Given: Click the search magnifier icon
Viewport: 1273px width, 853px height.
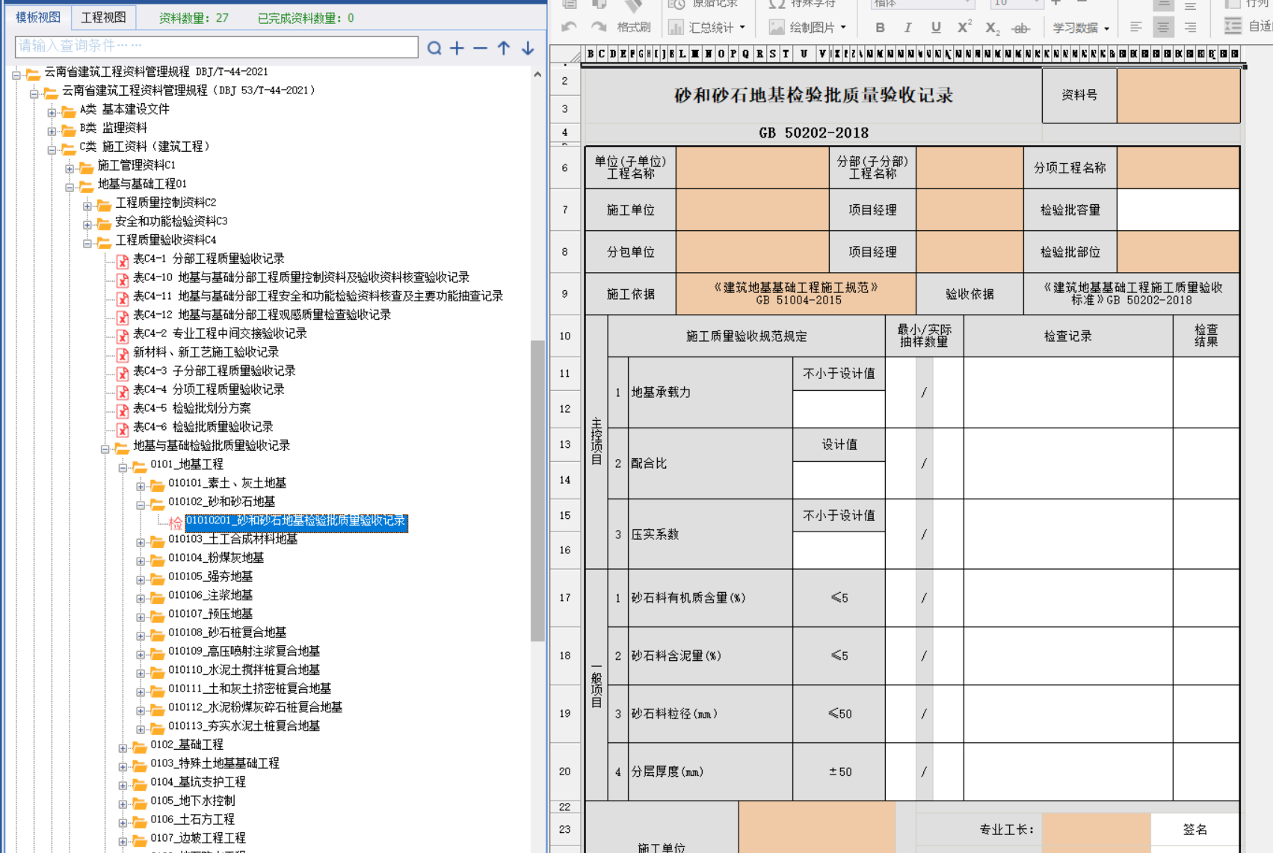Looking at the screenshot, I should click(x=434, y=48).
